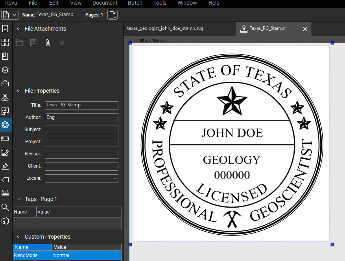
Task: Open the Help menu
Action: click(x=214, y=3)
